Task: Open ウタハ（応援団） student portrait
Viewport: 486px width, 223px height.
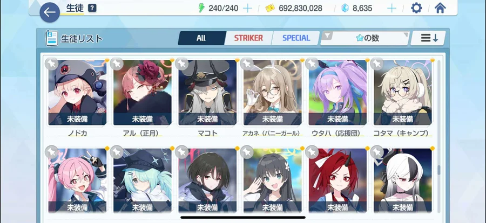Action: tap(337, 93)
